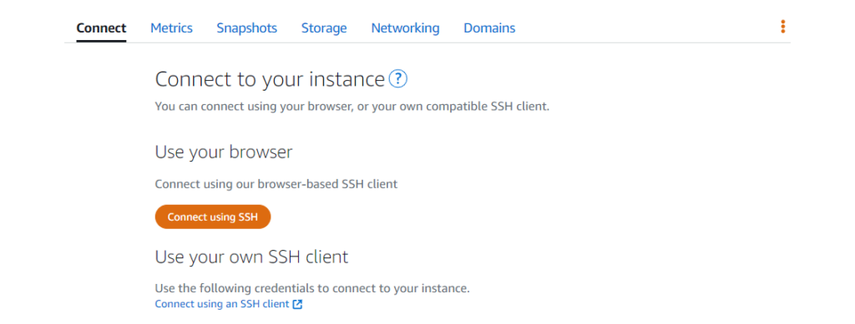Image resolution: width=855 pixels, height=324 pixels.
Task: Click the question mark help icon
Action: tap(398, 79)
